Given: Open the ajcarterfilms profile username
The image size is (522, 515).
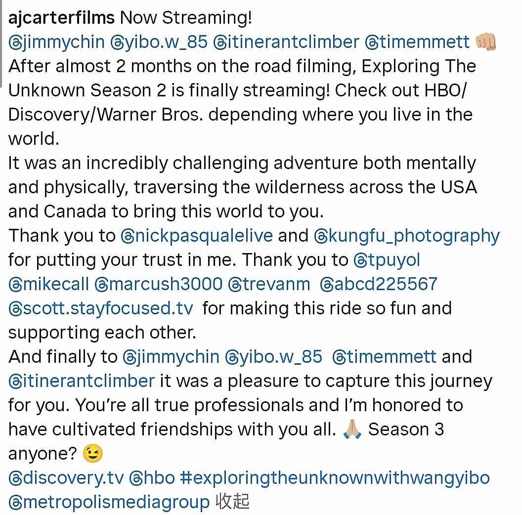Looking at the screenshot, I should point(61,18).
